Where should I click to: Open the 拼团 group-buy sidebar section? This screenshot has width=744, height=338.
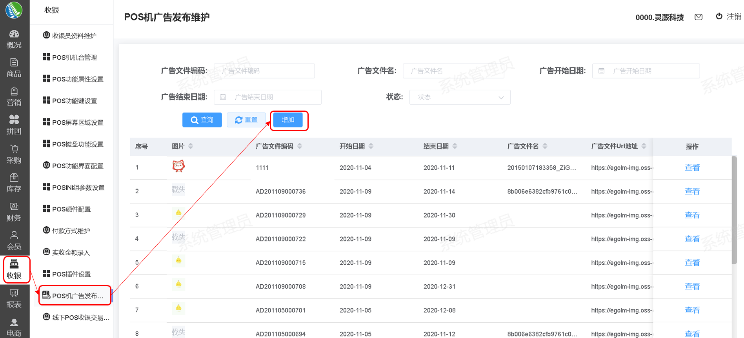tap(14, 125)
